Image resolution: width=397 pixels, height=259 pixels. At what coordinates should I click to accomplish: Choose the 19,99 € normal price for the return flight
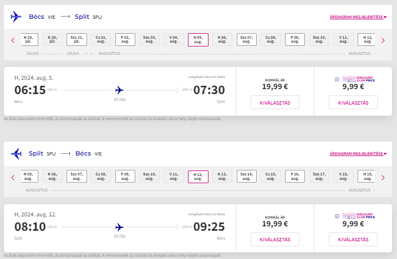(275, 239)
